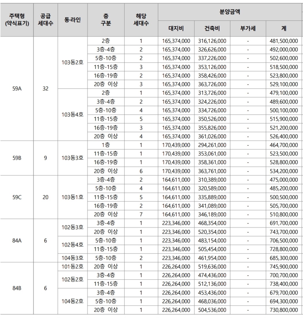Click the 102동3호 line cell
This screenshot has height=318, width=303.
(72, 227)
